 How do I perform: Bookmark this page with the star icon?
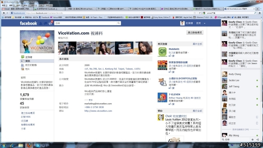(x=195, y=13)
